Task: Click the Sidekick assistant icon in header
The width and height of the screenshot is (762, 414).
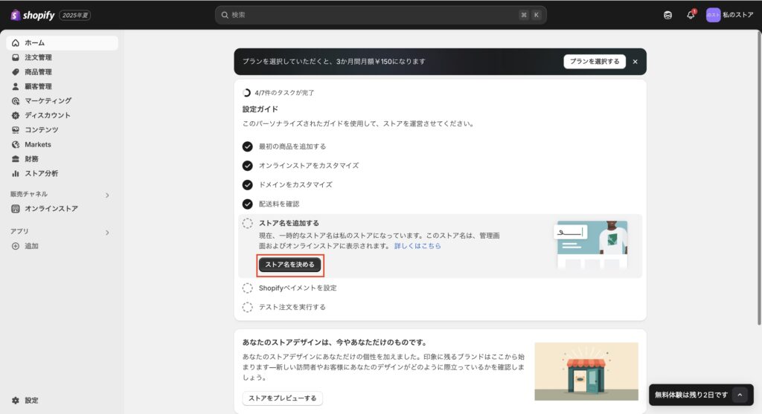Action: [667, 15]
